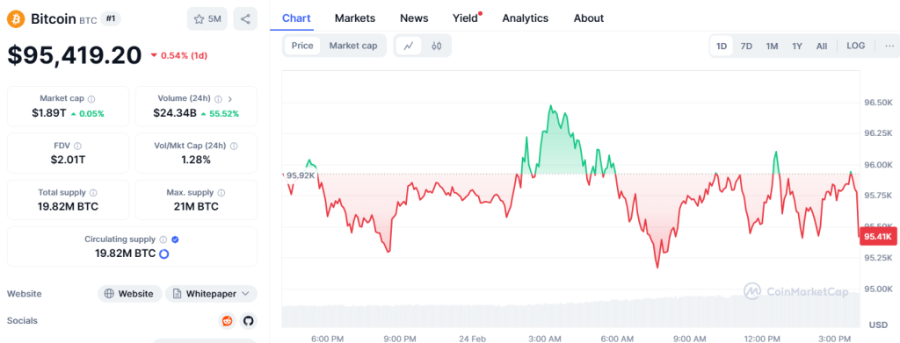Expand the Whitepaper dropdown
This screenshot has height=343, width=900.
point(211,294)
